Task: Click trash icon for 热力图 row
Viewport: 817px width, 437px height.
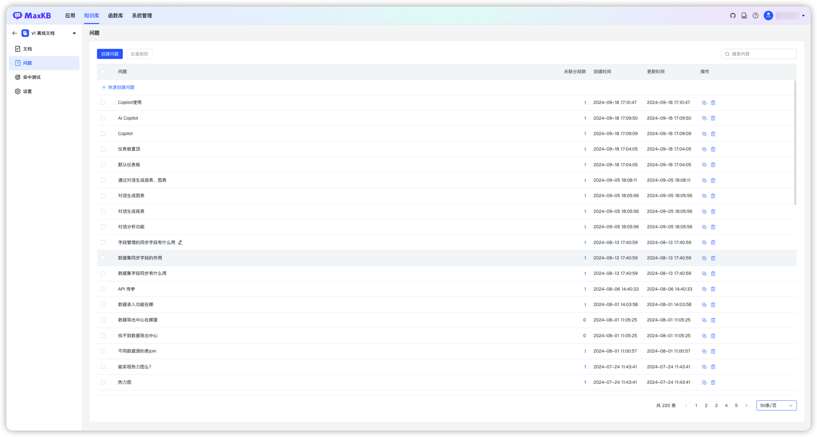Action: (713, 383)
